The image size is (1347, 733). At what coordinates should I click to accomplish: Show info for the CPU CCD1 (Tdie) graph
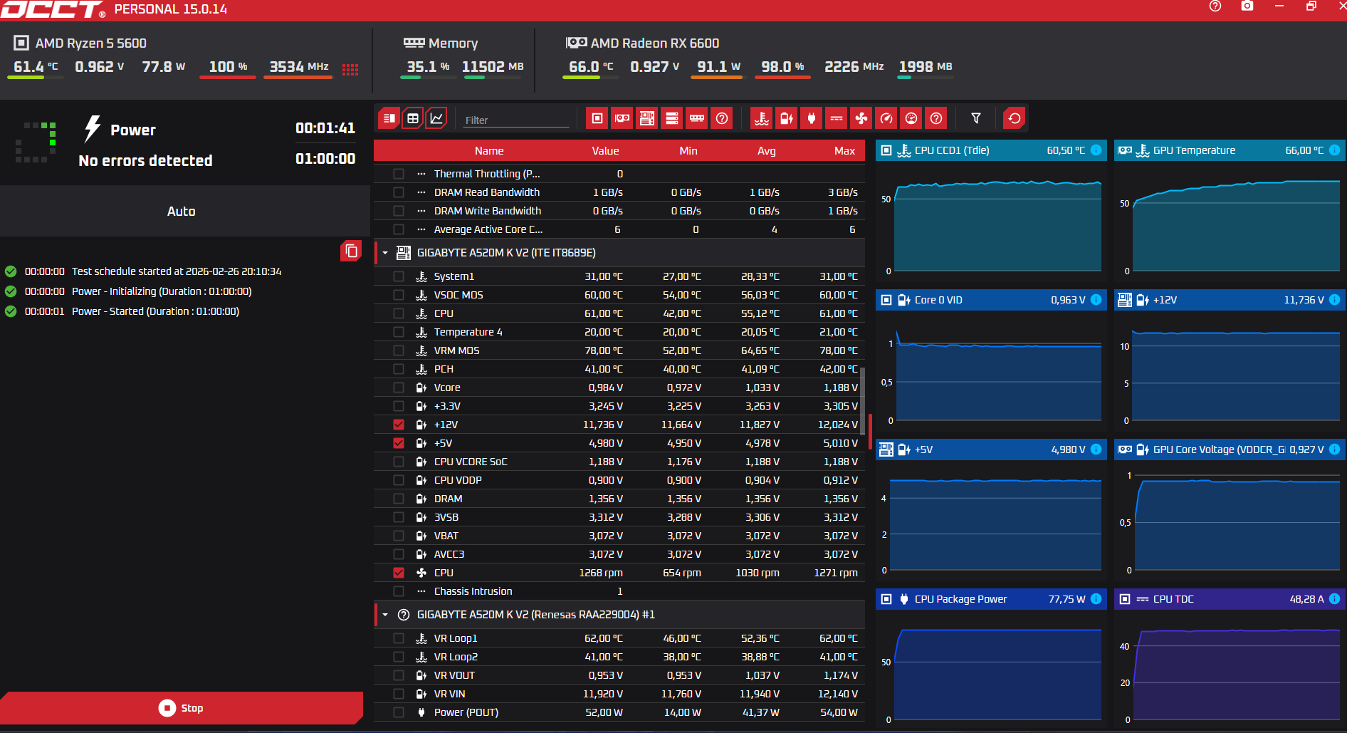pyautogui.click(x=1096, y=150)
